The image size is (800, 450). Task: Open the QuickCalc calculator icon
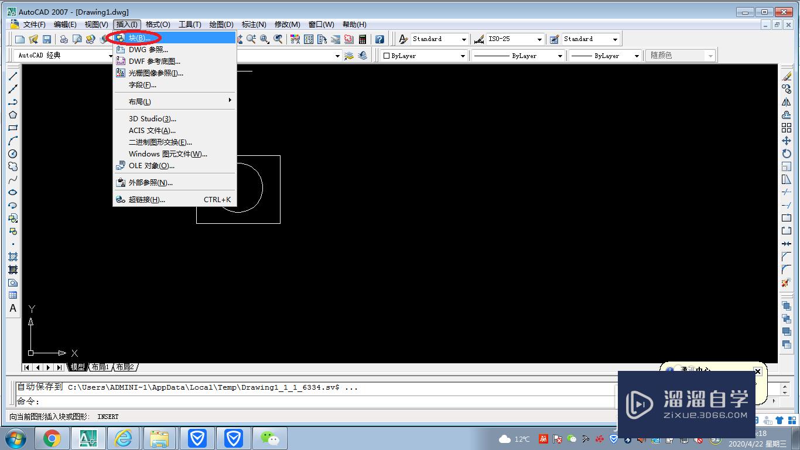click(x=363, y=39)
